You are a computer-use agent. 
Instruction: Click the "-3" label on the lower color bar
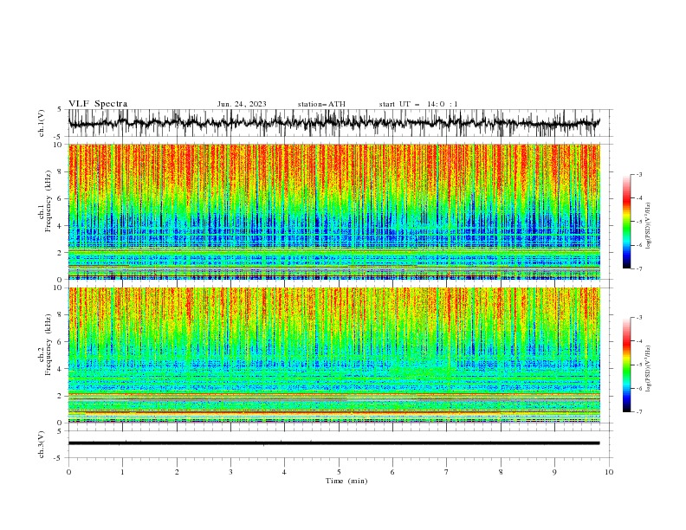point(638,318)
